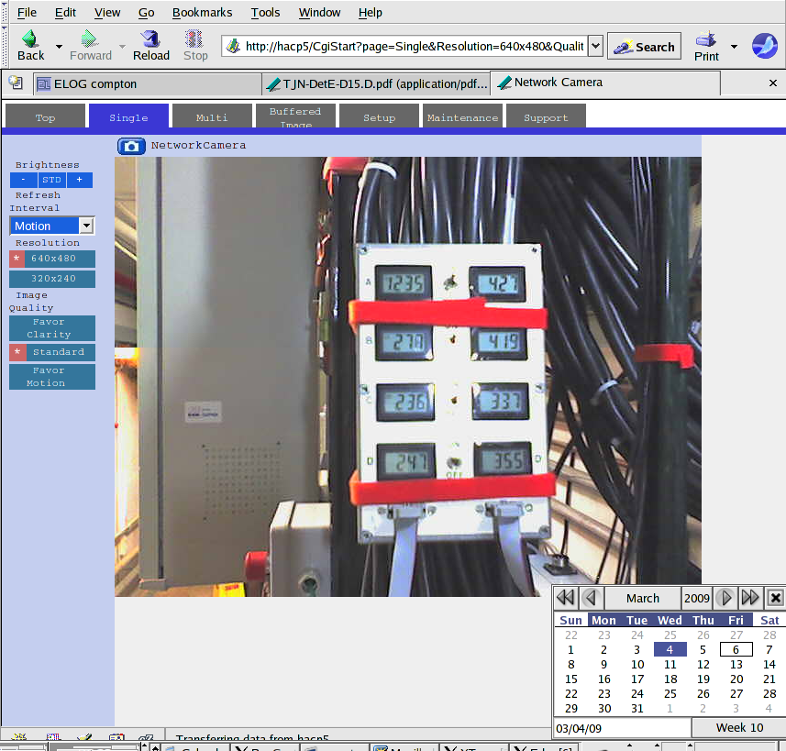Go to next month in calendar
This screenshot has width=786, height=751.
(x=725, y=598)
